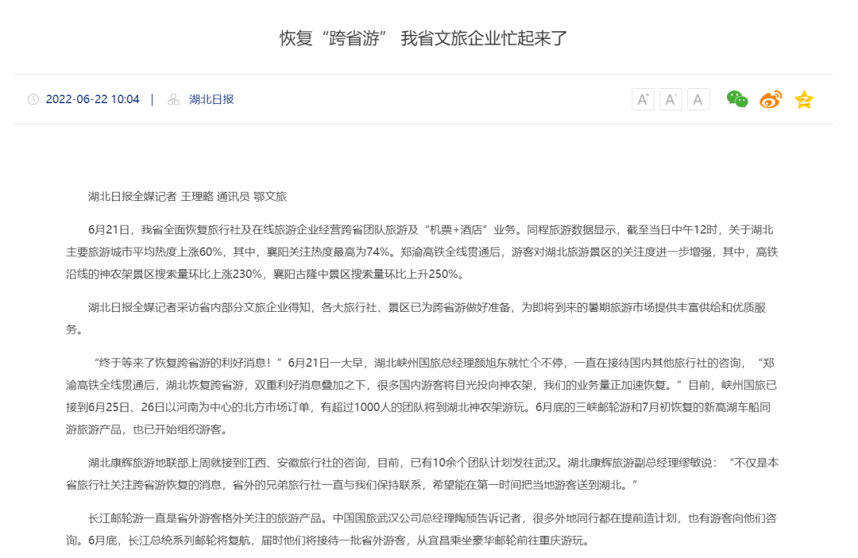This screenshot has height=558, width=858.
Task: Click paragraph starting 湖北日报全媒记者采访省内
Action: click(x=415, y=318)
